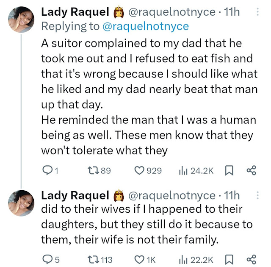The height and width of the screenshot is (267, 271).
Task: Open the @raquelnotnyce handle on the second tweet
Action: pyautogui.click(x=171, y=195)
